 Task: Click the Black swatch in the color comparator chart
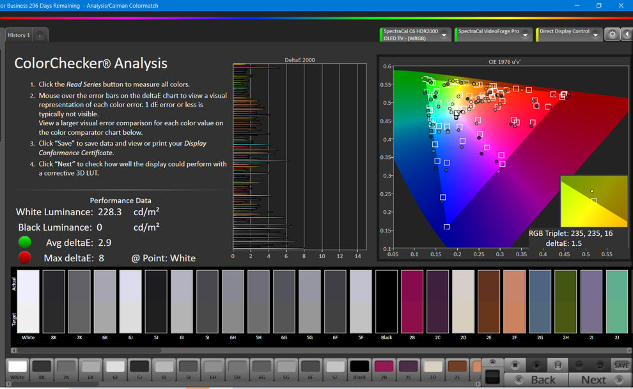pyautogui.click(x=387, y=301)
